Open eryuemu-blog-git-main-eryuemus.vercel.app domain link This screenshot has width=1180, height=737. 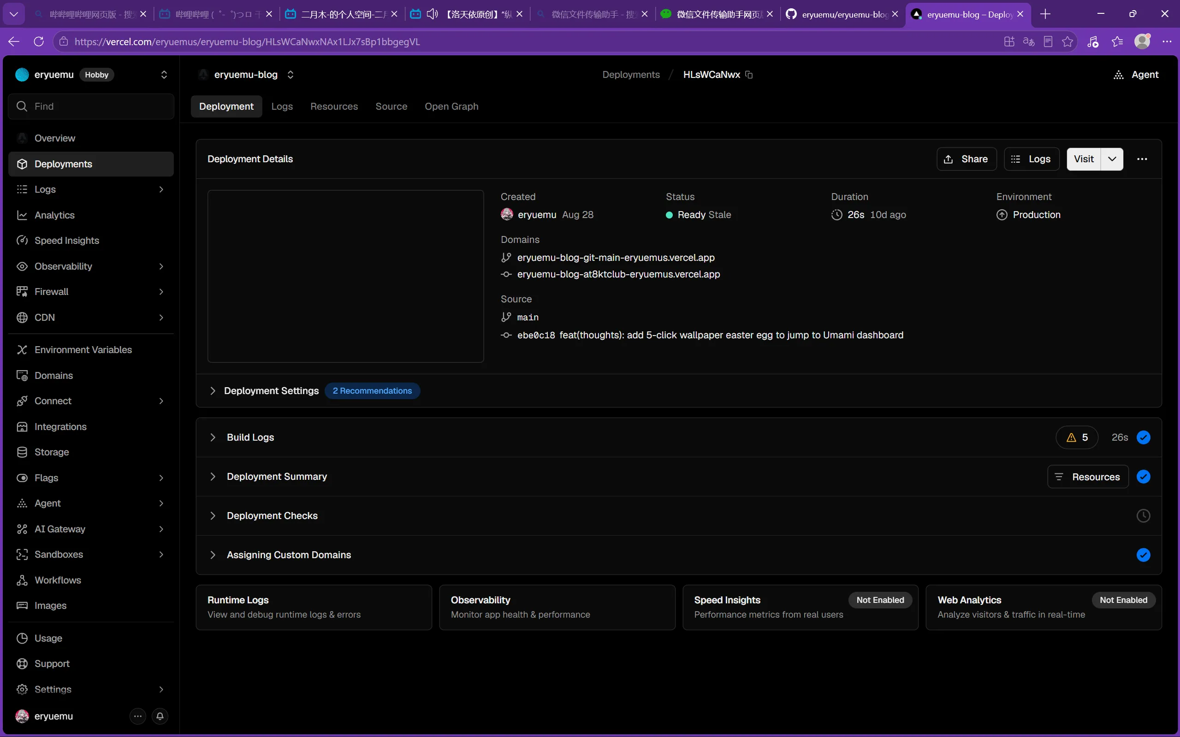point(616,257)
